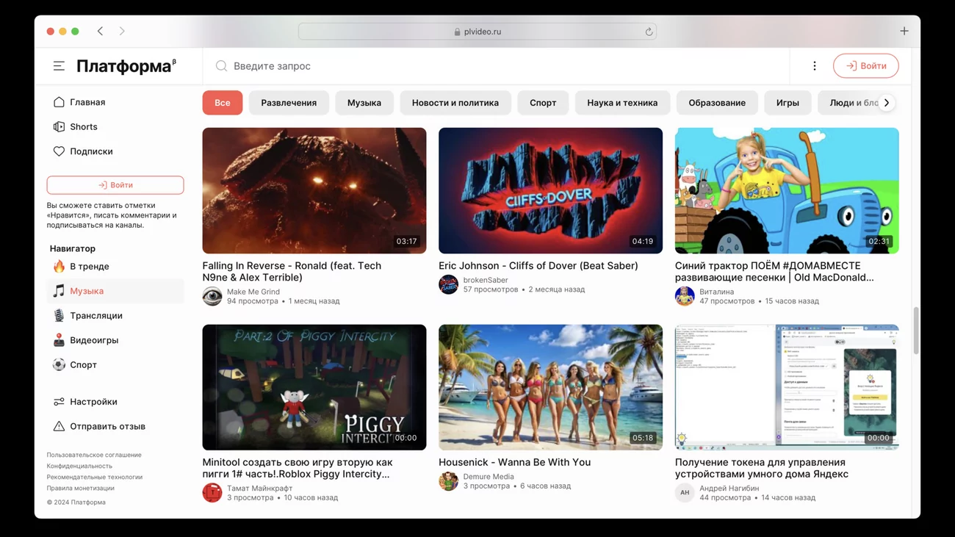
Task: Click the Войти button in top-right header
Action: point(865,66)
